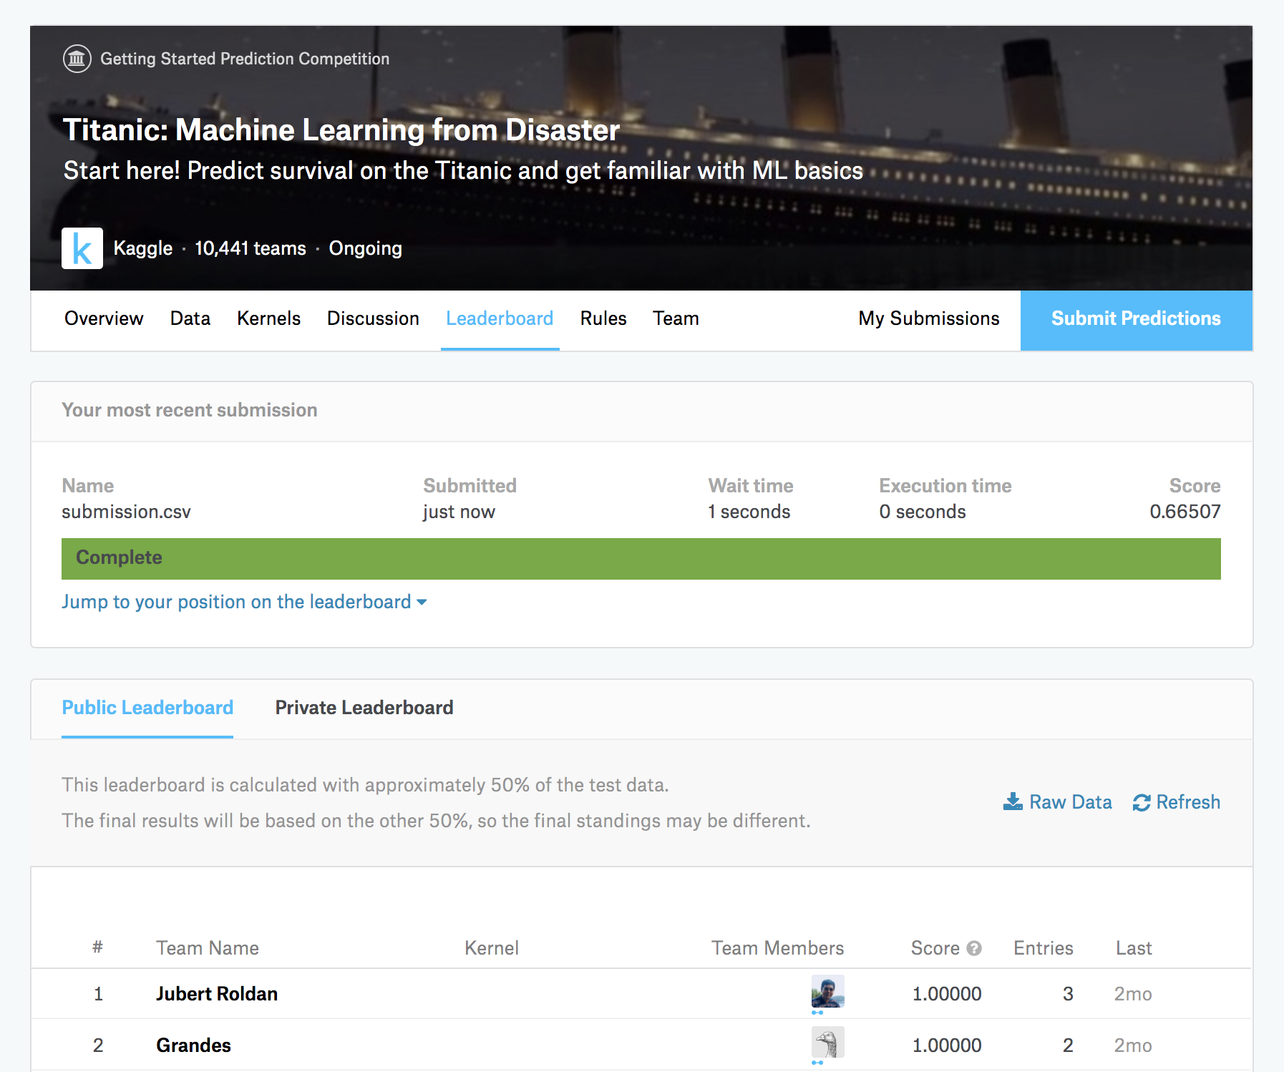Image resolution: width=1284 pixels, height=1072 pixels.
Task: Click the 'just now' submitted time
Action: (459, 512)
